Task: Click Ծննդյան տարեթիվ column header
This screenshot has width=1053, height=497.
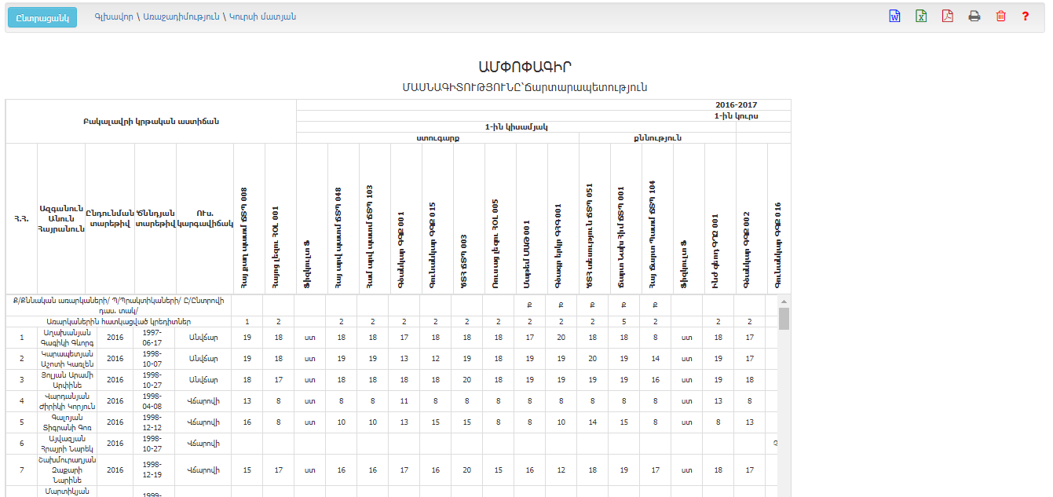Action: point(155,219)
